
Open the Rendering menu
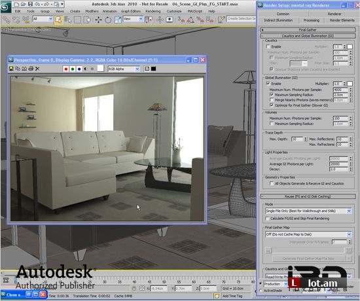pyautogui.click(x=153, y=11)
